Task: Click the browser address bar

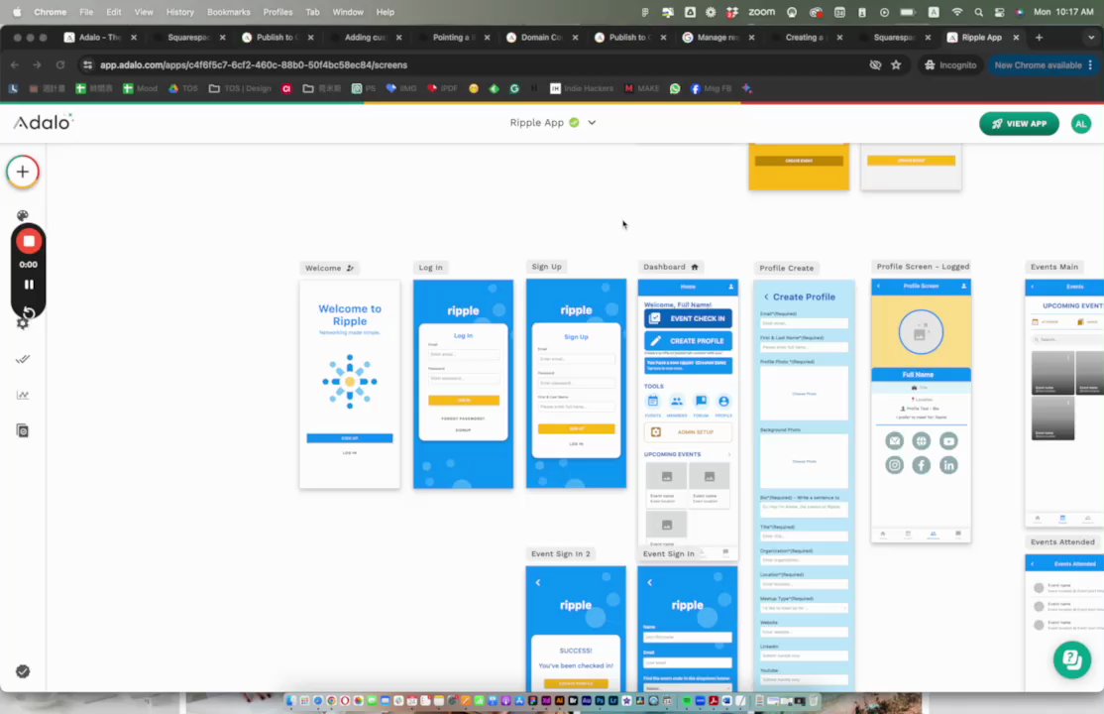Action: pos(479,64)
